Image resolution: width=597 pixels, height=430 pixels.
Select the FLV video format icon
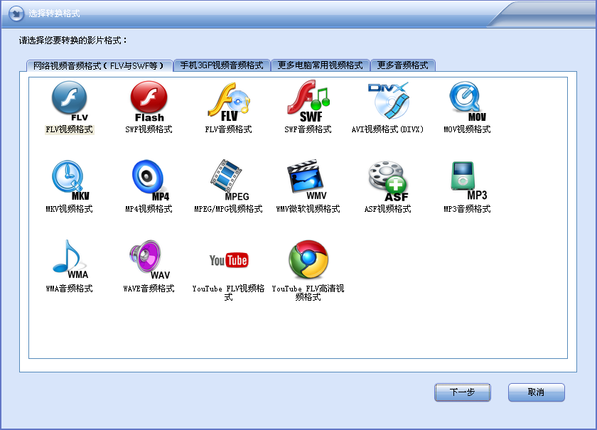69,101
